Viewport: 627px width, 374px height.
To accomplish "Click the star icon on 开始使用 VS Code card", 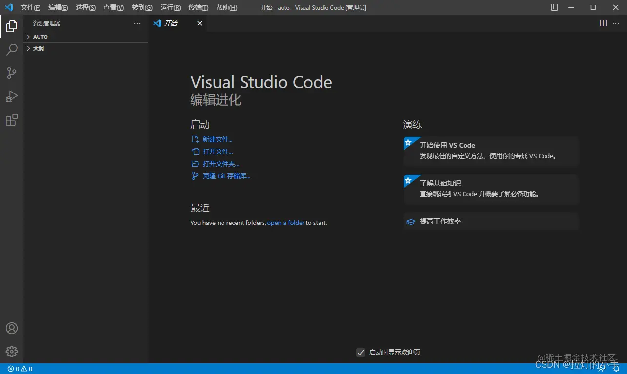I will (408, 142).
